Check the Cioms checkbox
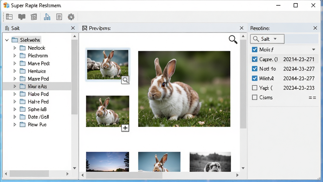This screenshot has width=323, height=182. pyautogui.click(x=255, y=97)
